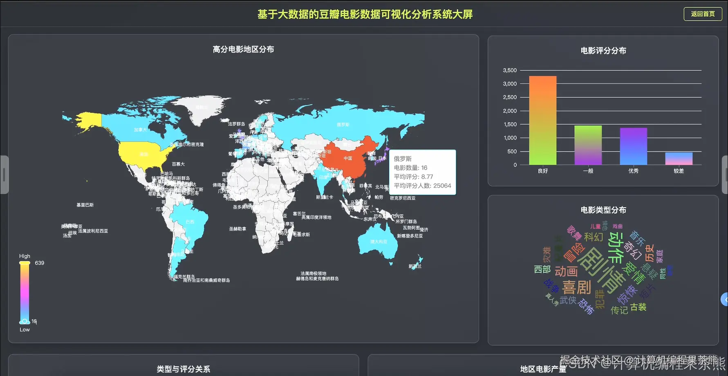Screen dimensions: 728x376
Task: Click the 电影类型分布 panel title
Action: (603, 210)
